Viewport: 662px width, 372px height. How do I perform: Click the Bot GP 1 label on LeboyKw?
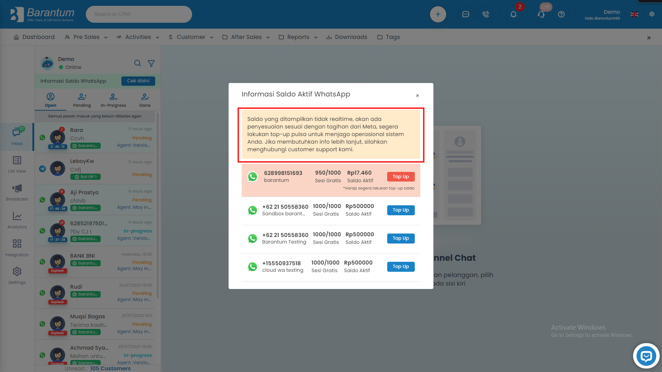pyautogui.click(x=86, y=177)
